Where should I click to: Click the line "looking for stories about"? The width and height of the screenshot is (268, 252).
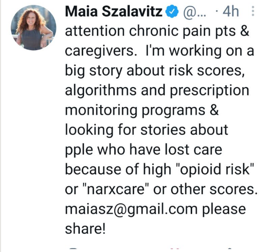tap(146, 130)
